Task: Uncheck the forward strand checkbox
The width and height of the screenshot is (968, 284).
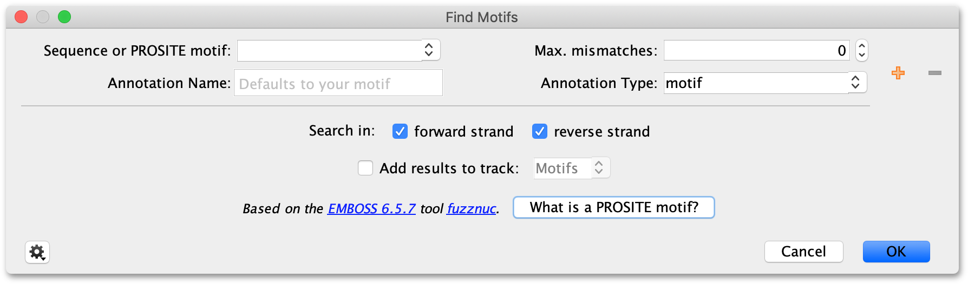Action: click(400, 131)
